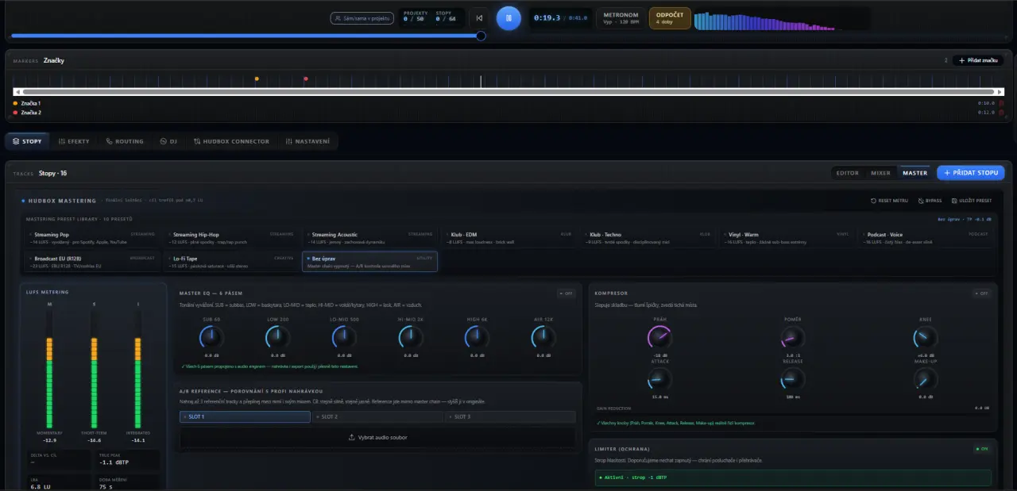Choose the Vinyl - Warm preset
Image resolution: width=1017 pixels, height=491 pixels.
(785, 238)
